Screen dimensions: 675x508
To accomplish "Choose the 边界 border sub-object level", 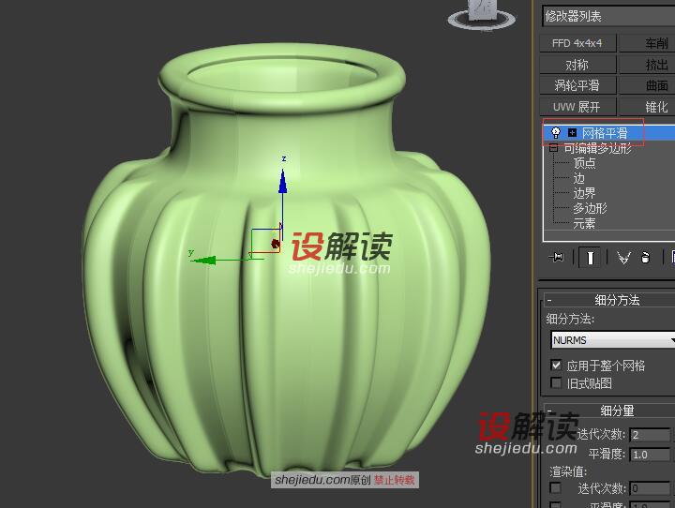I will tap(584, 193).
